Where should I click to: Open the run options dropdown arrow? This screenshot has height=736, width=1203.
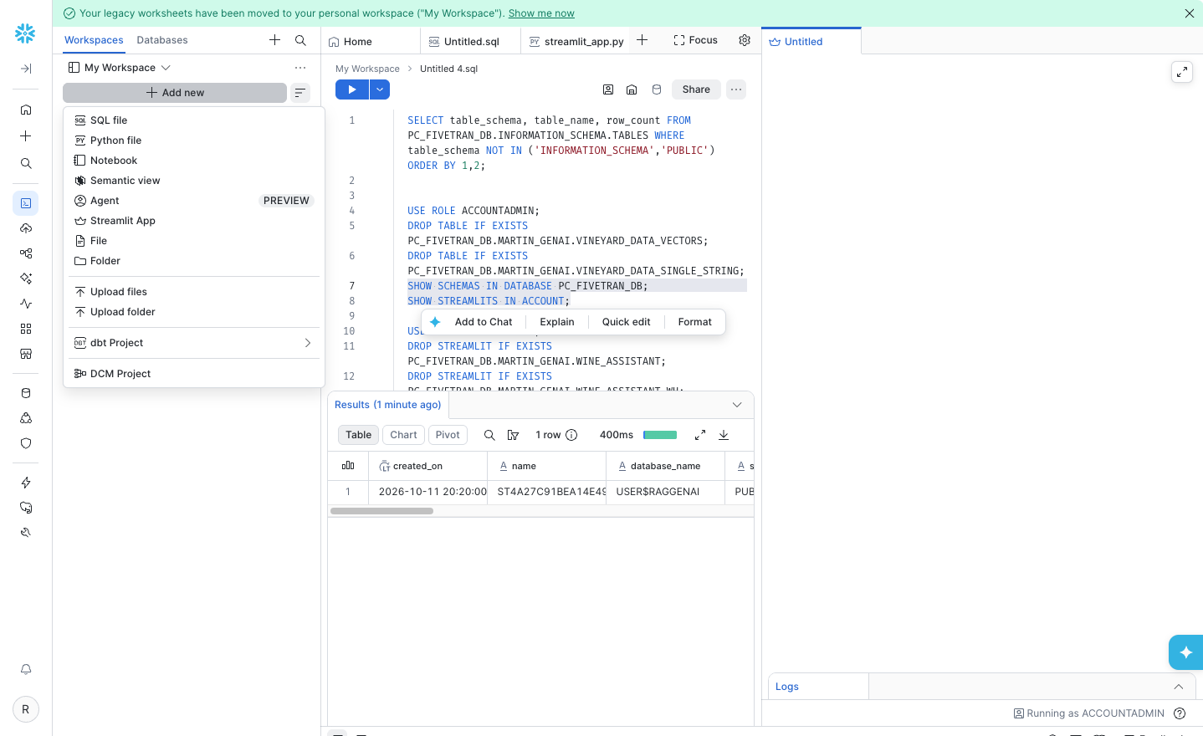pos(380,89)
